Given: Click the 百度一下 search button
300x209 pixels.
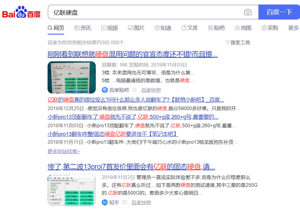Looking at the screenshot, I should (279, 12).
